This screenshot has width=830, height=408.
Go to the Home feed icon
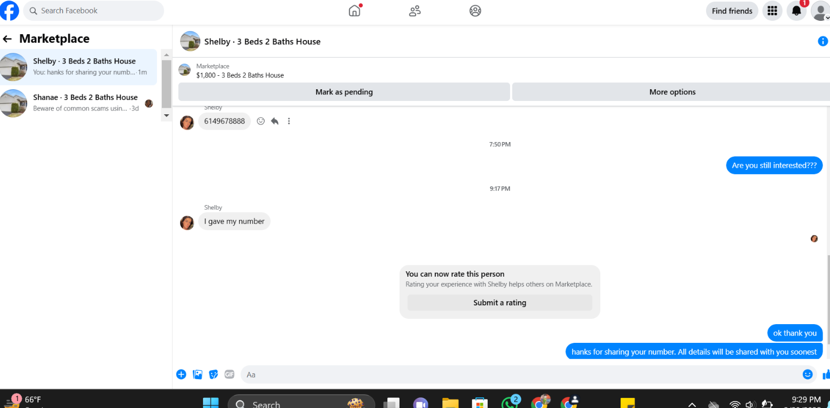click(x=355, y=11)
